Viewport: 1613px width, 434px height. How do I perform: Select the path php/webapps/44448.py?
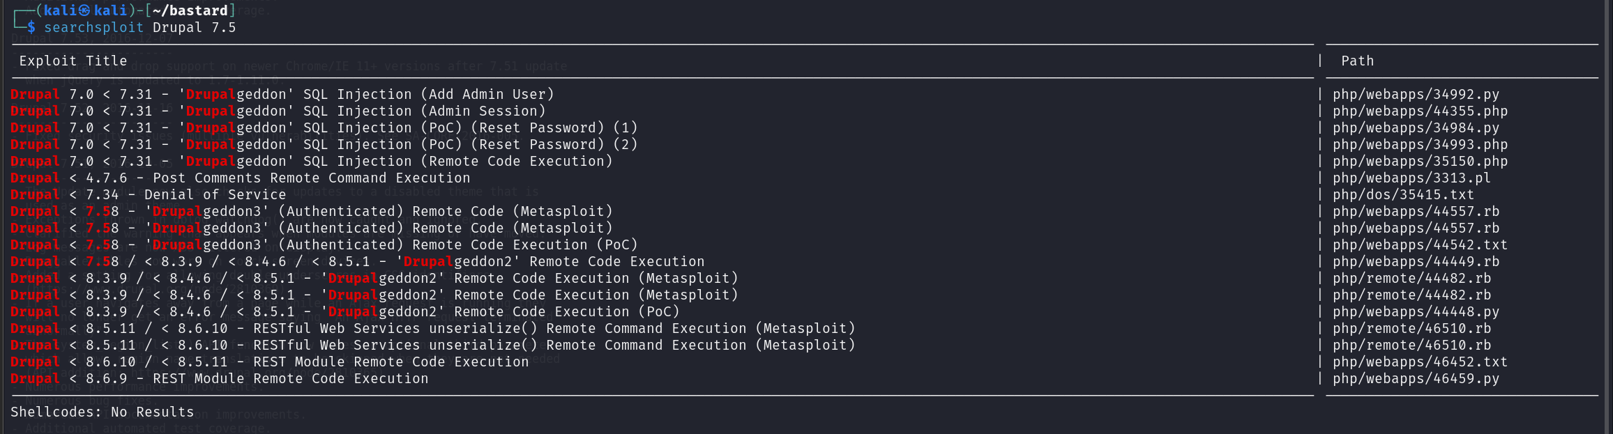(x=1416, y=312)
